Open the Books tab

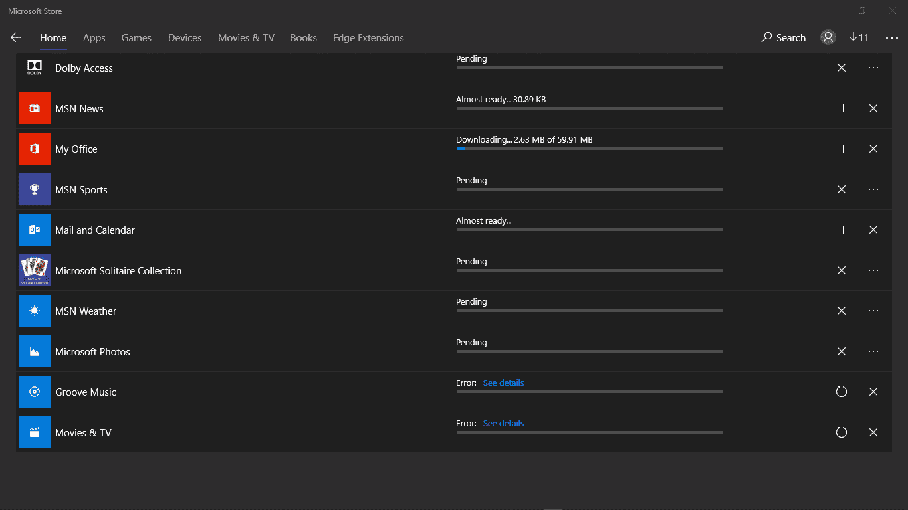tap(304, 38)
